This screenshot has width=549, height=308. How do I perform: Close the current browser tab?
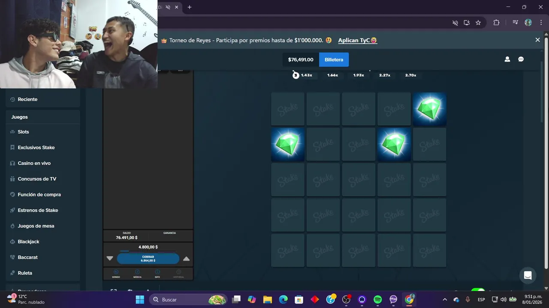coord(176,7)
